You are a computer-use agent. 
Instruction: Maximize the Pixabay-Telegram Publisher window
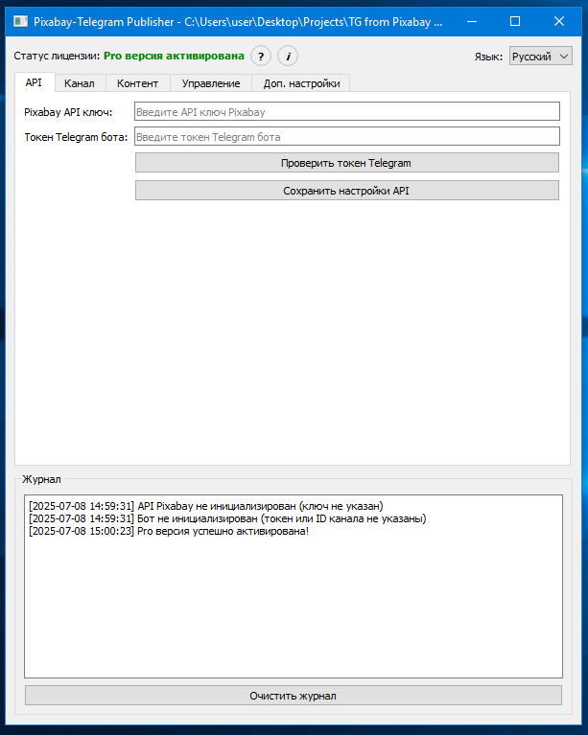515,22
